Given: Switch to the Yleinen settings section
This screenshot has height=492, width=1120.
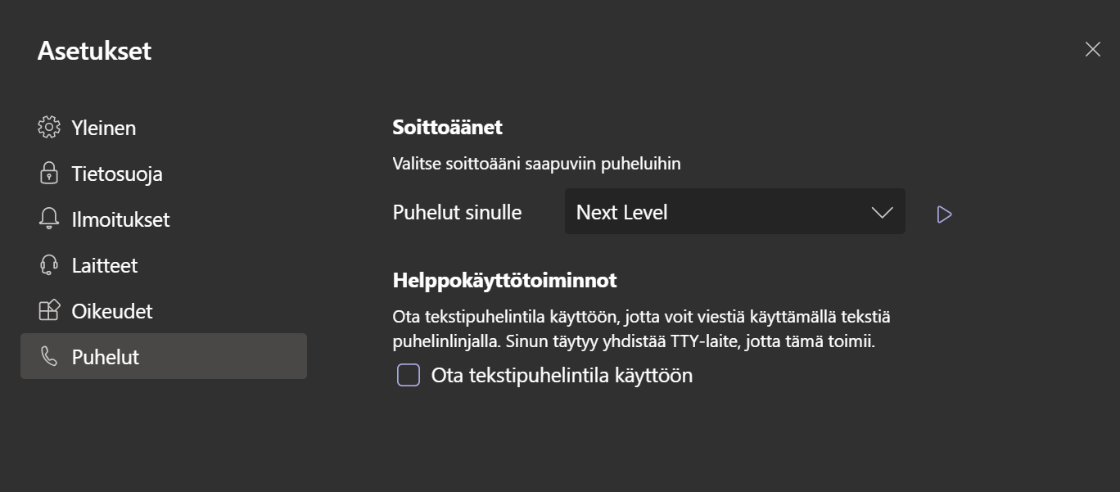Looking at the screenshot, I should coord(104,128).
